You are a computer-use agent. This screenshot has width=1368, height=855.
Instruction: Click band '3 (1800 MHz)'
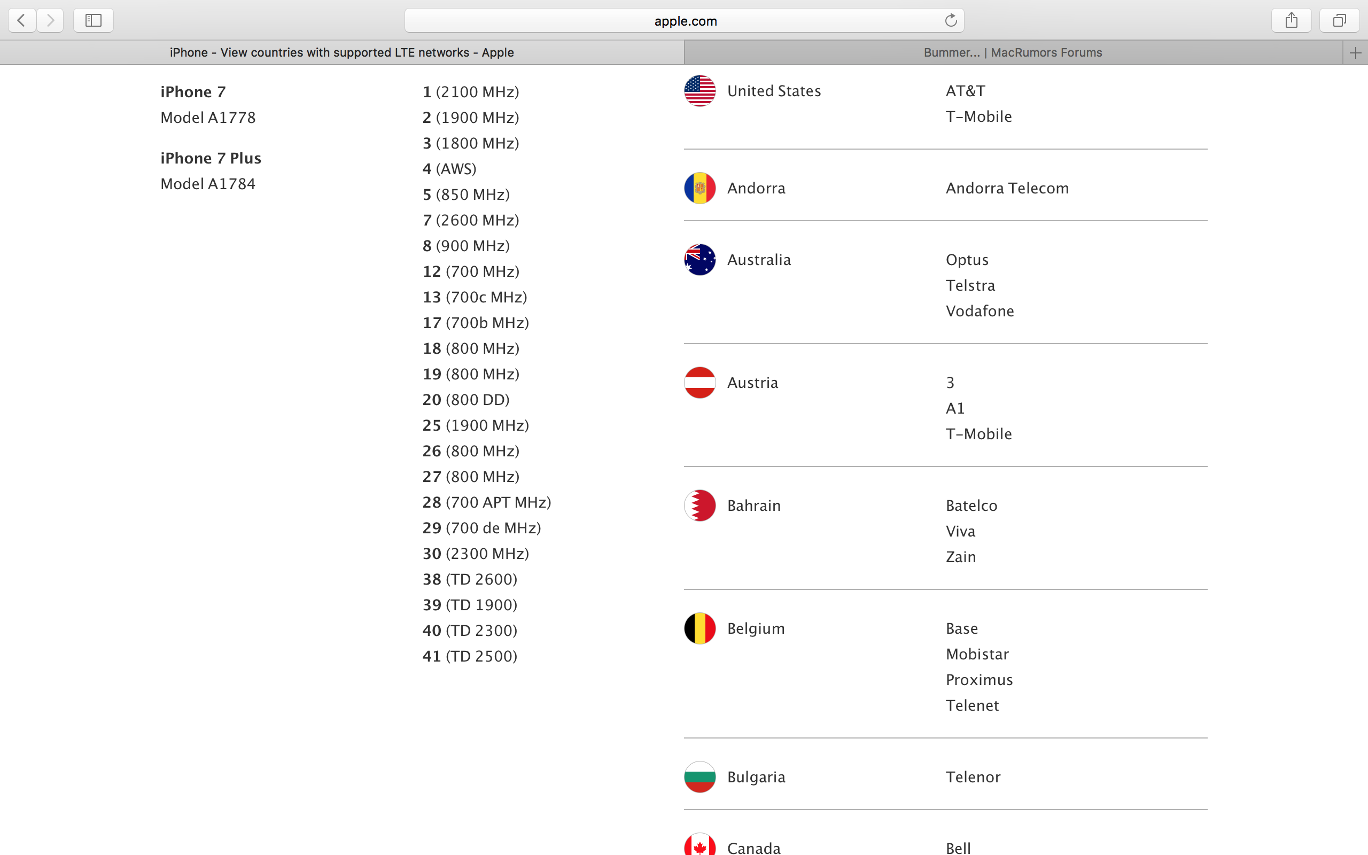(471, 143)
